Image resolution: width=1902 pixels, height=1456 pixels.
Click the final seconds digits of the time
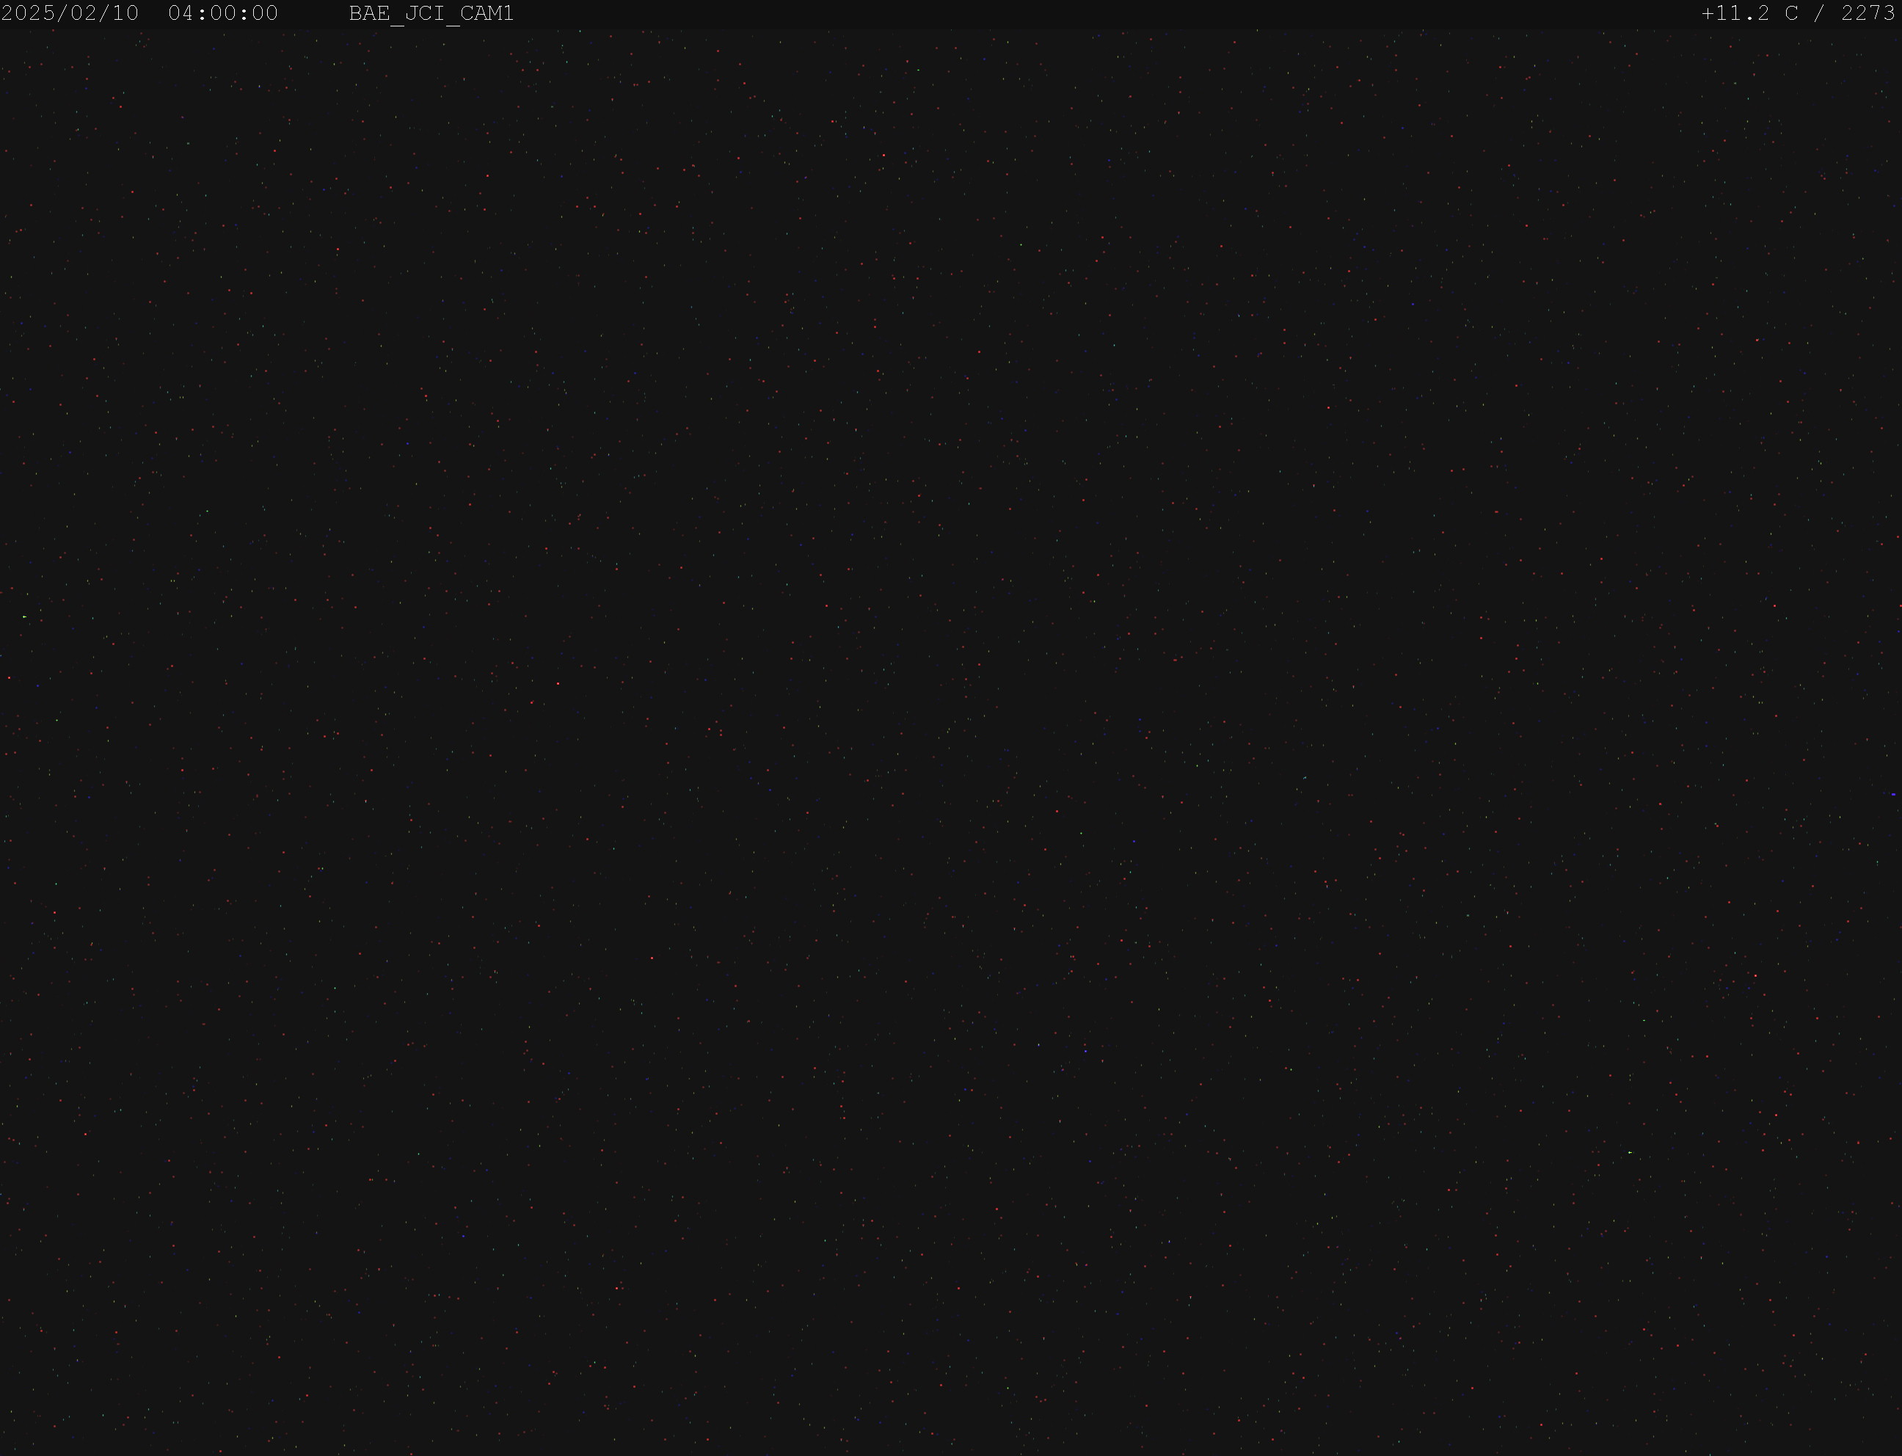[265, 14]
